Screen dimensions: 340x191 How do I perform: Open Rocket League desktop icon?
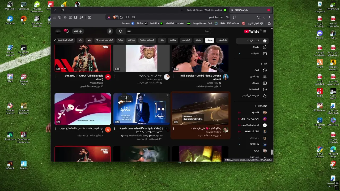pyautogui.click(x=10, y=50)
